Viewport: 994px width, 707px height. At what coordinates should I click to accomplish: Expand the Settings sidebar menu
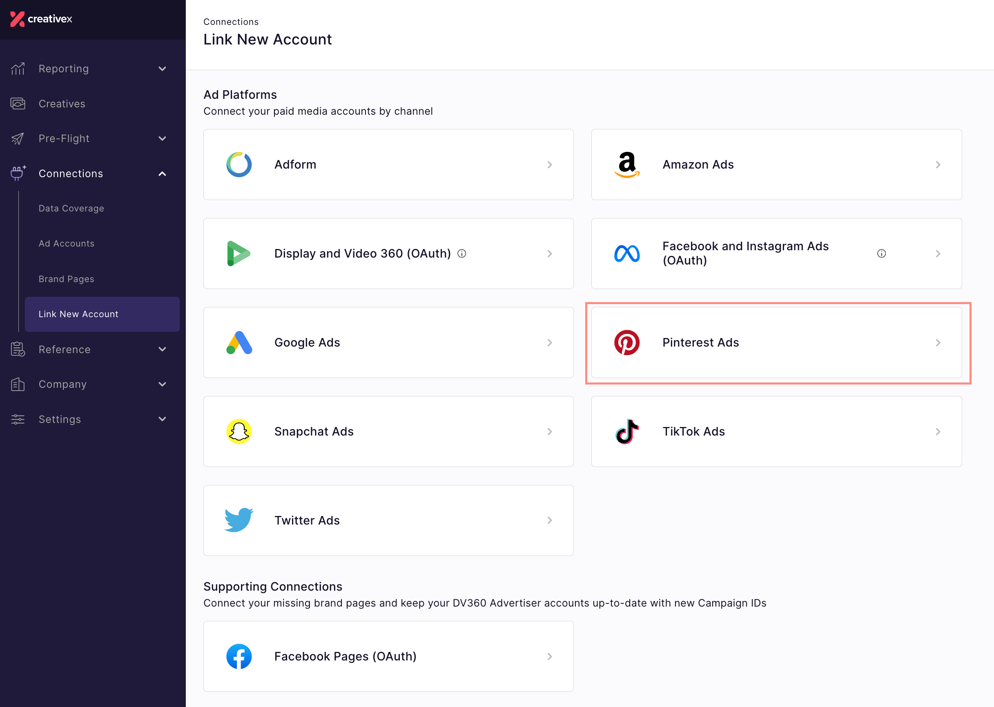162,419
